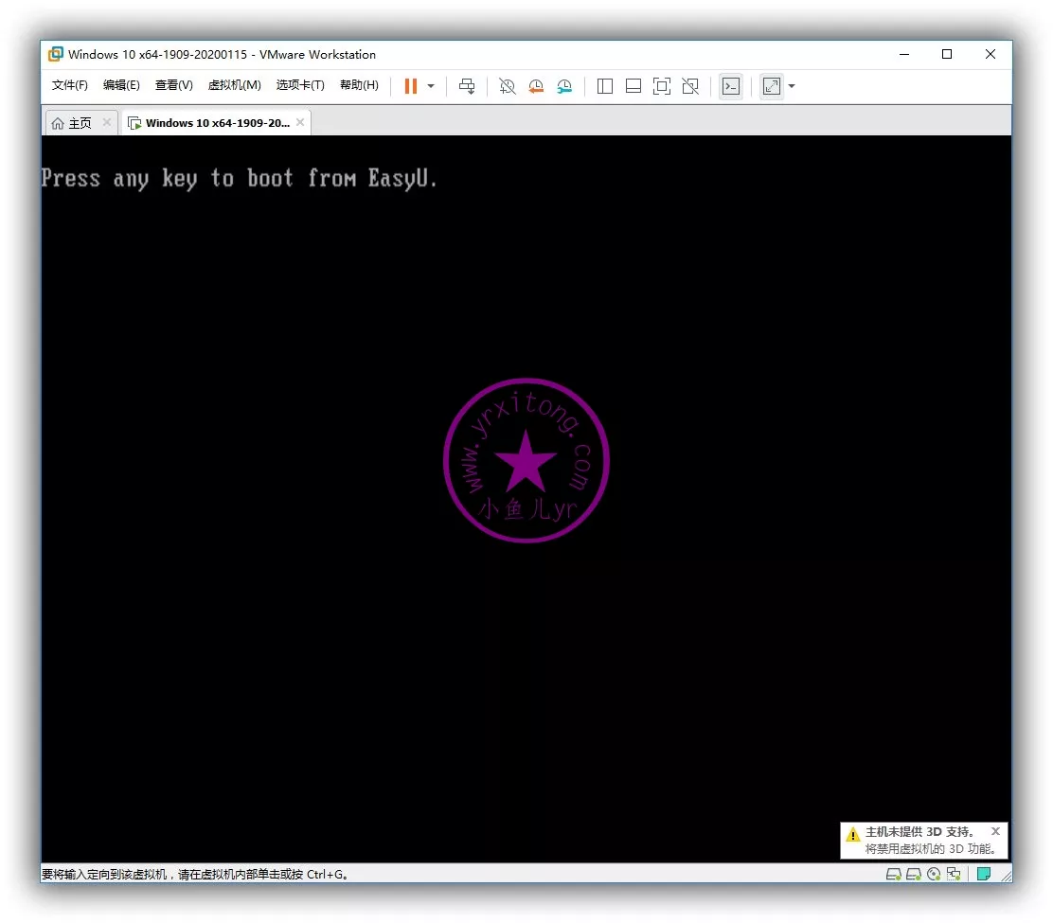Open the snapshot manager wrench-clock icon
1053x923 pixels.
coord(564,86)
